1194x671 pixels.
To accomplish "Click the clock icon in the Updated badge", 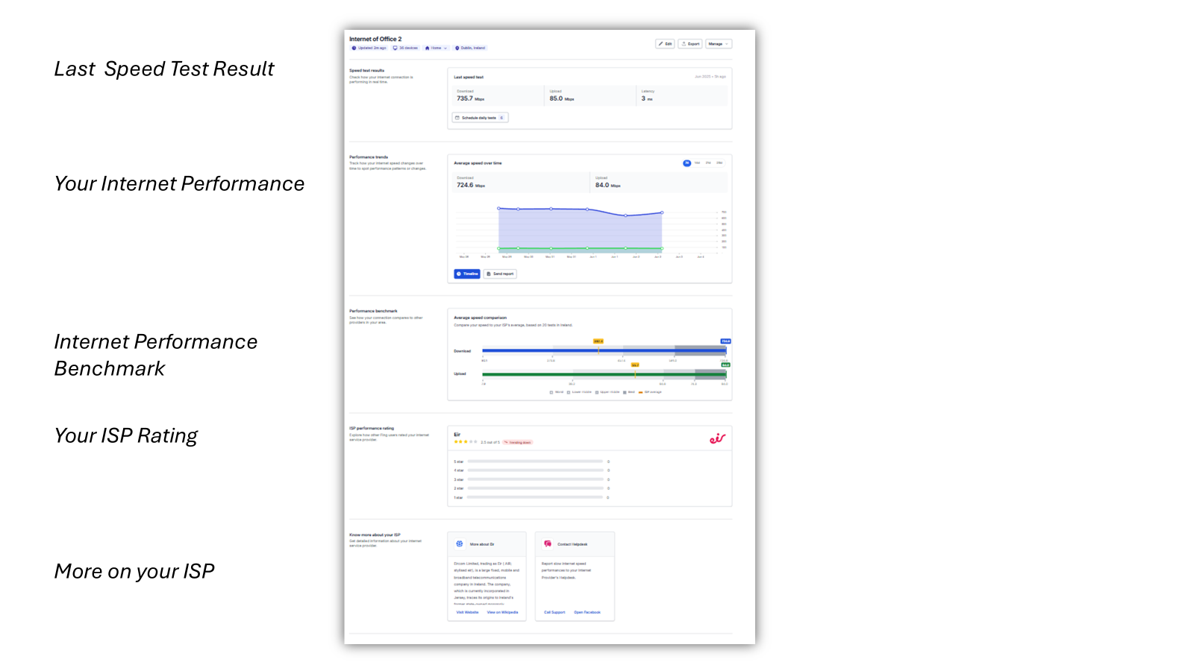I will [x=354, y=48].
